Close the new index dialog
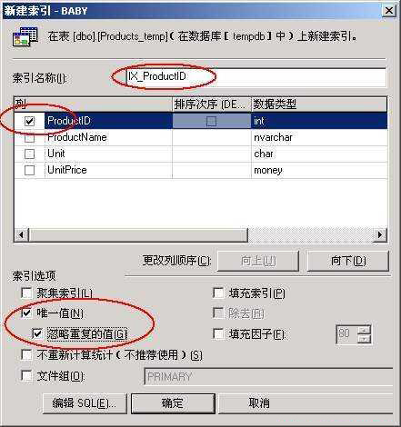 click(389, 11)
